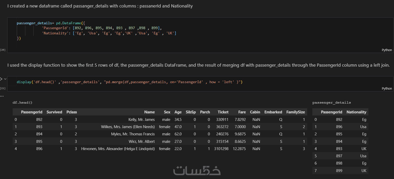Open the output ellipsis menu below cell 21

point(2,96)
